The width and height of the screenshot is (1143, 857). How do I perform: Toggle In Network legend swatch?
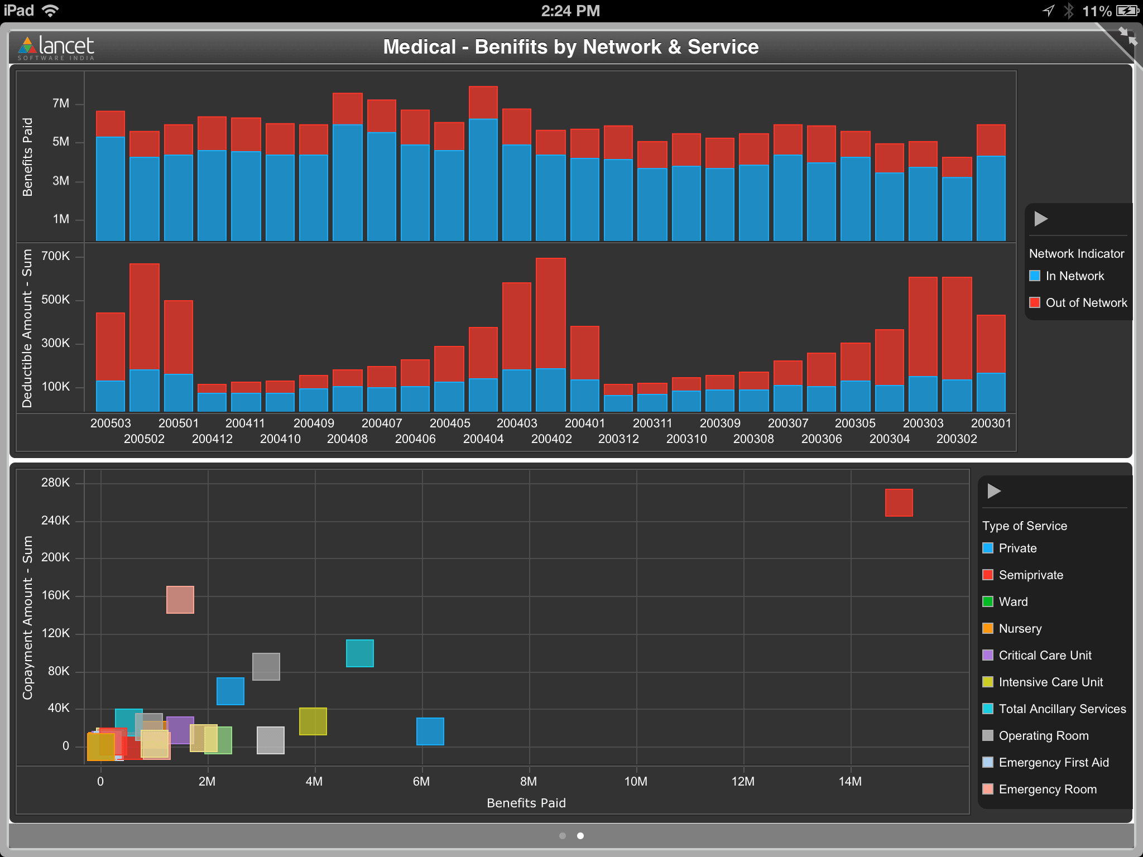pyautogui.click(x=1035, y=276)
